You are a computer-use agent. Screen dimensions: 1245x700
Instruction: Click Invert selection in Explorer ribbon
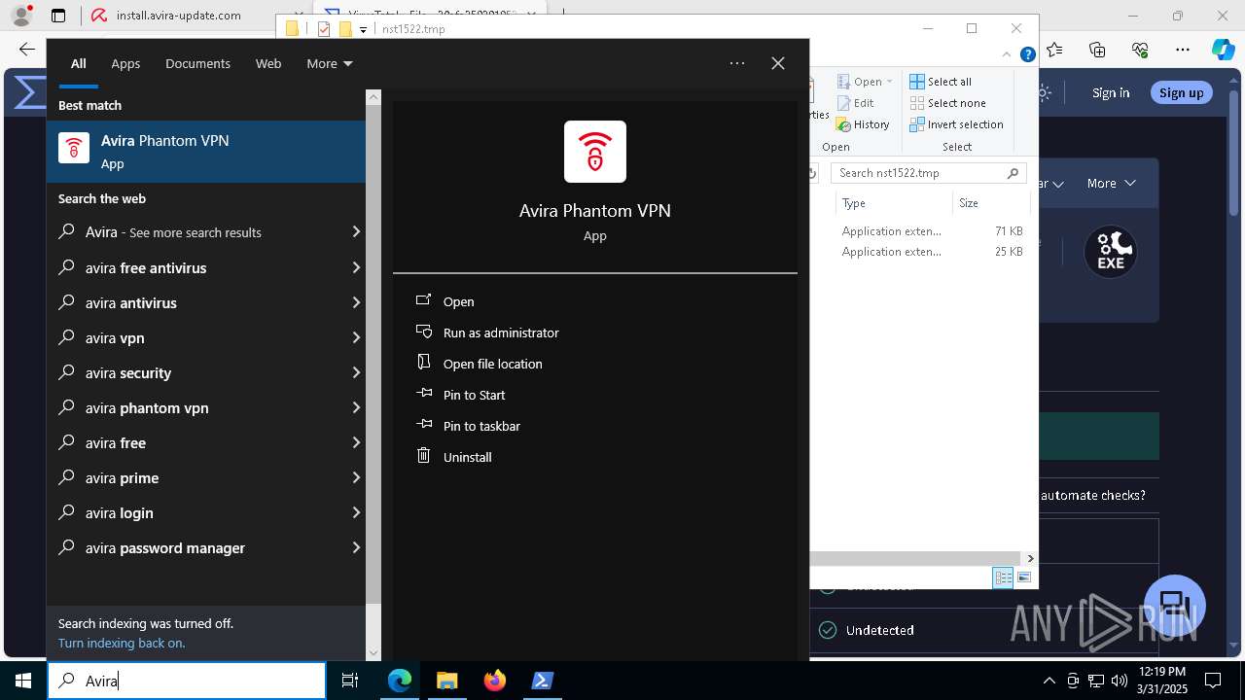tap(956, 124)
